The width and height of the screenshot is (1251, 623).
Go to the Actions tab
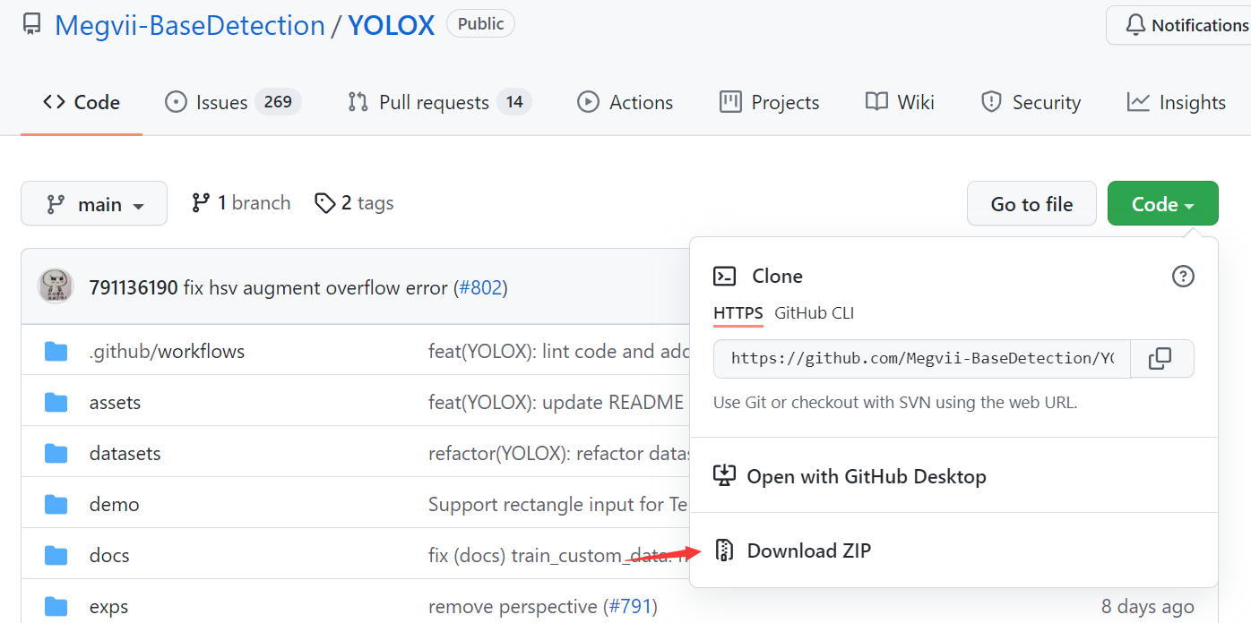(x=625, y=102)
